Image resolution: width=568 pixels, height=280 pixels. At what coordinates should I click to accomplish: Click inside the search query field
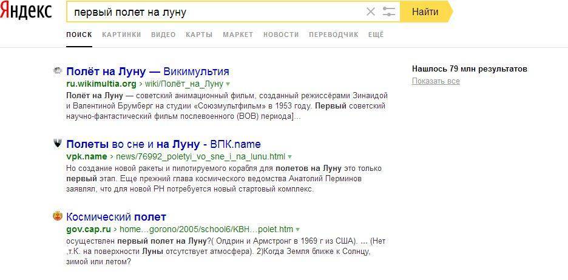click(212, 12)
